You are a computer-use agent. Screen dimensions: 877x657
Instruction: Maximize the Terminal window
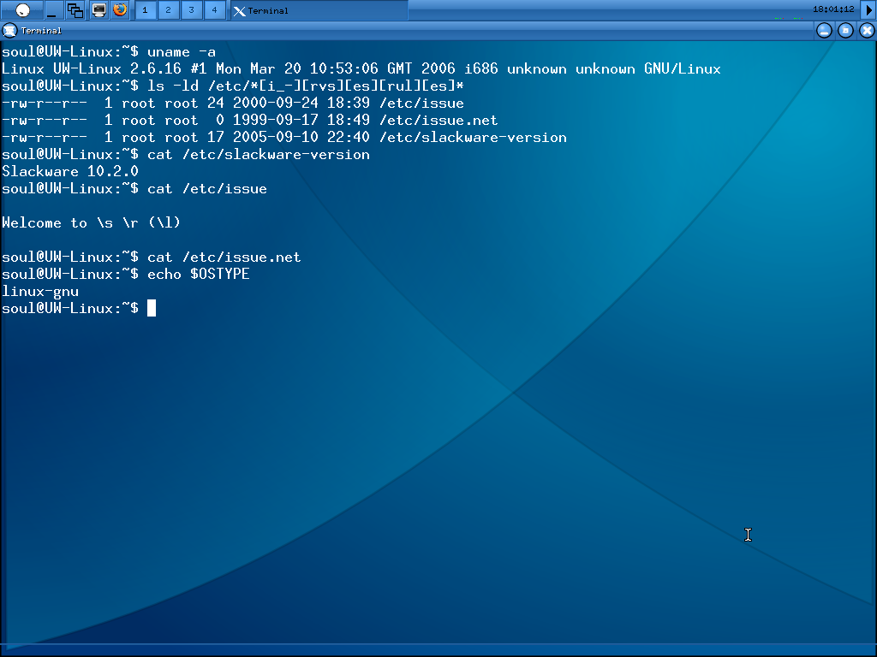[x=845, y=30]
